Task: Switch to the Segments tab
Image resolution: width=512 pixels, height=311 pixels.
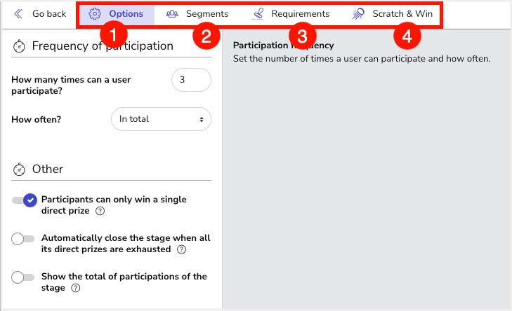Action: click(x=206, y=14)
